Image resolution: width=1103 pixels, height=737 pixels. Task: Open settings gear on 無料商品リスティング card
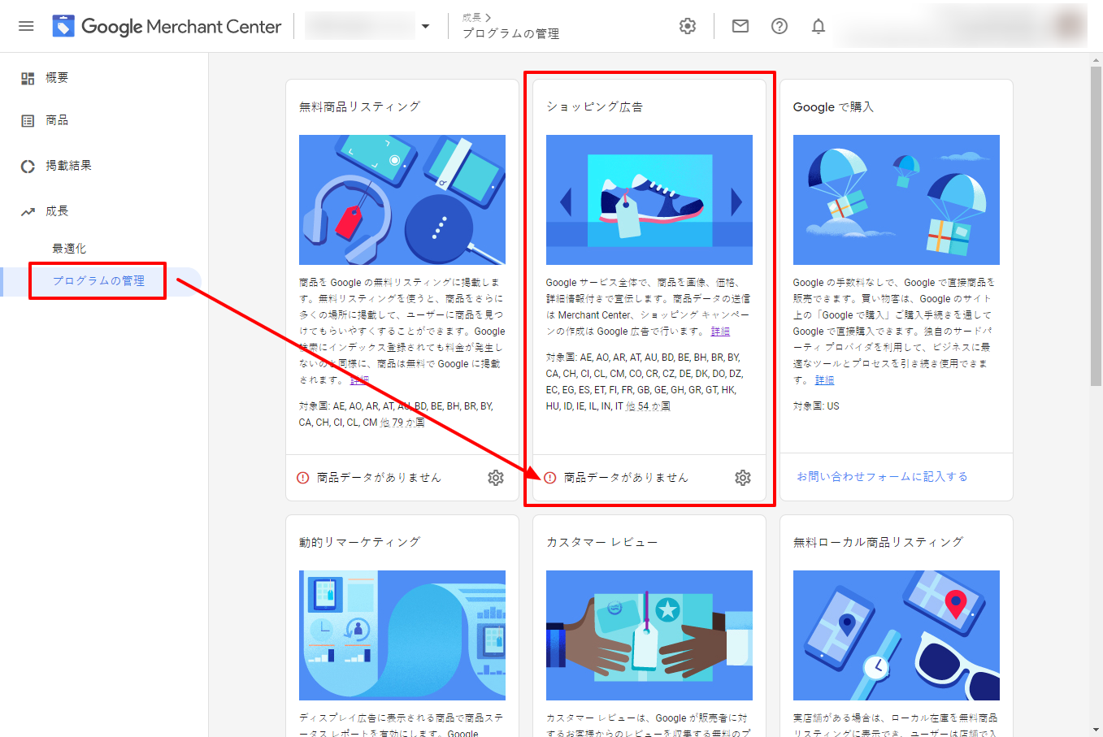[x=496, y=478]
